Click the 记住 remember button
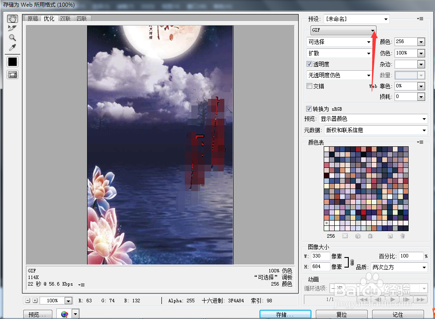This screenshot has width=435, height=319. (398, 315)
